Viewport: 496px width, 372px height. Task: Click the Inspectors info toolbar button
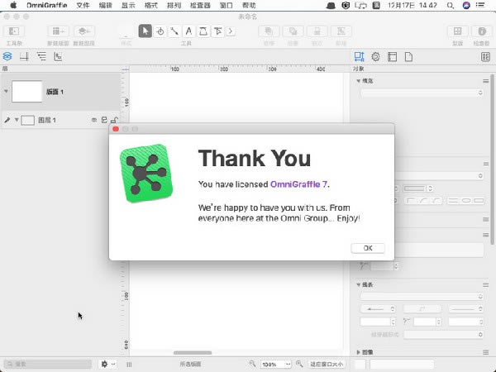tap(481, 31)
